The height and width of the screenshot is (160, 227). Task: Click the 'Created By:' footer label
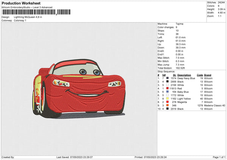coord(8,157)
